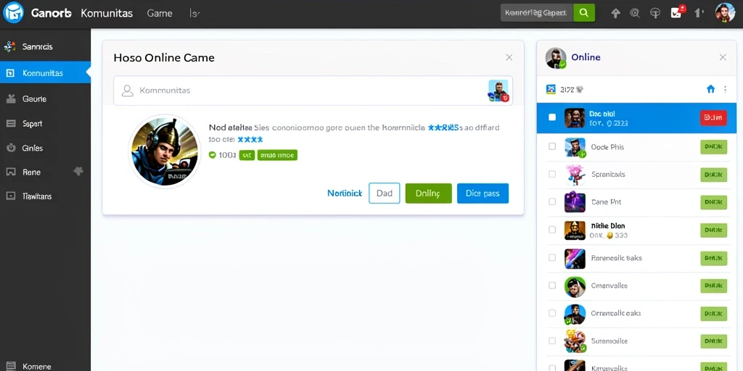Click the Nortinick link
The width and height of the screenshot is (743, 371).
[345, 193]
